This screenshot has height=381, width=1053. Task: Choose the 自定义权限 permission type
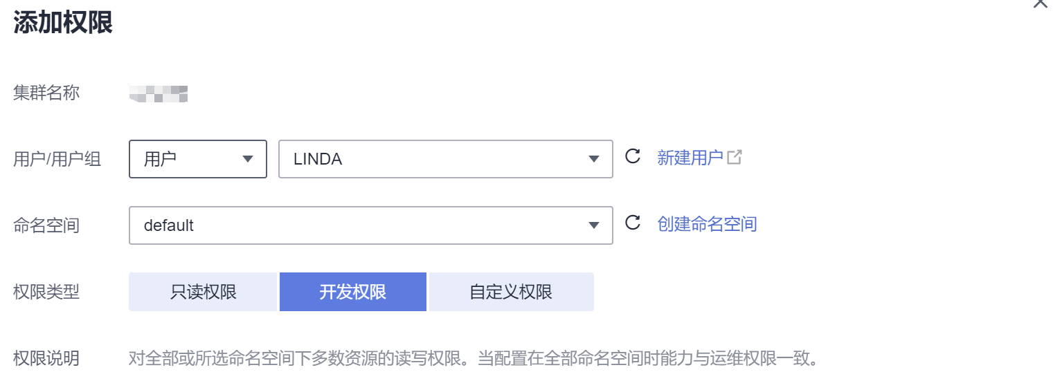click(511, 292)
